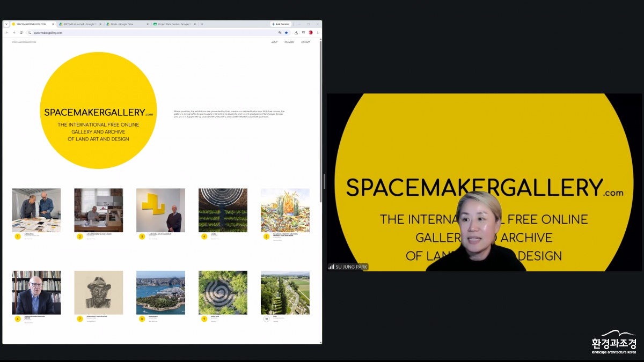This screenshot has width=644, height=362.
Task: Open the CONTACT page link
Action: click(x=305, y=42)
